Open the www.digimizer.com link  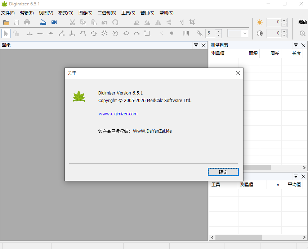coord(118,114)
